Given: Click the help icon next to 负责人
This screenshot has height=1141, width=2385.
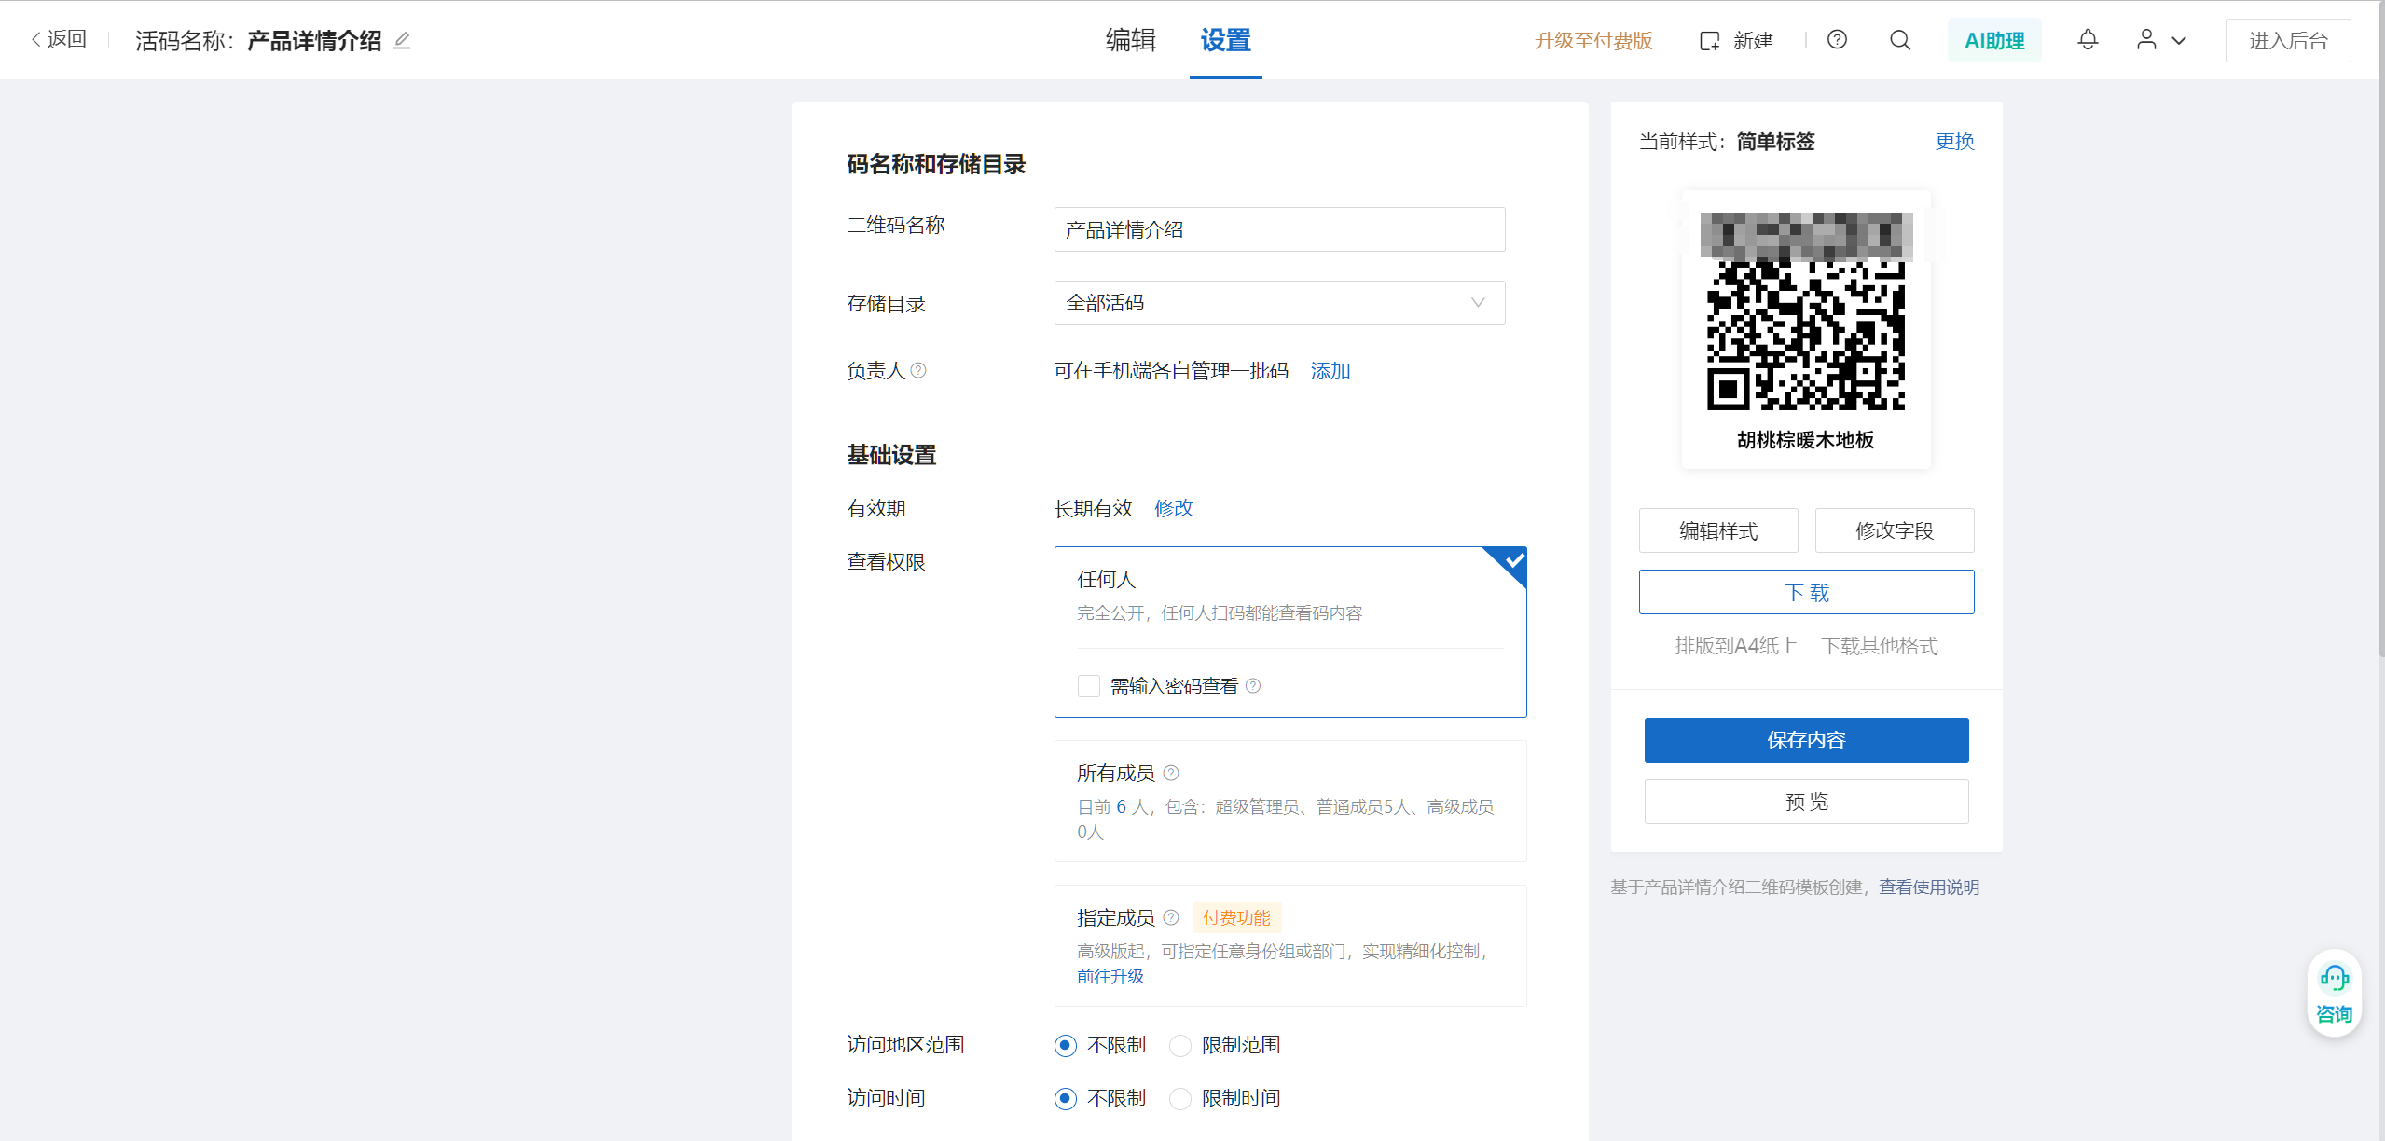Looking at the screenshot, I should coord(918,370).
